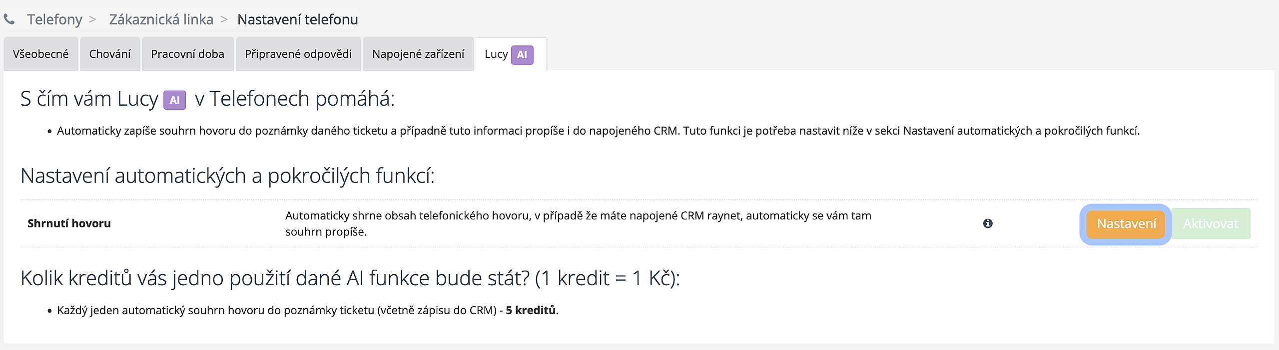Click the AI badge in the Lucy heading
This screenshot has width=1279, height=350.
175,100
